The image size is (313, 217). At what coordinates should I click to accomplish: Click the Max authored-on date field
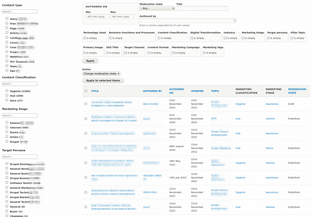click(122, 16)
